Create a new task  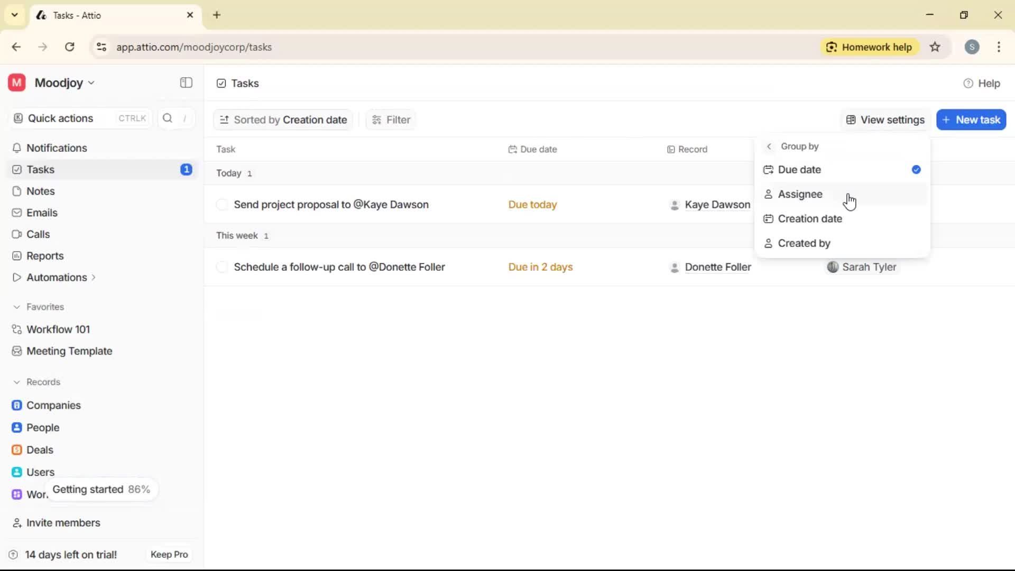tap(971, 119)
